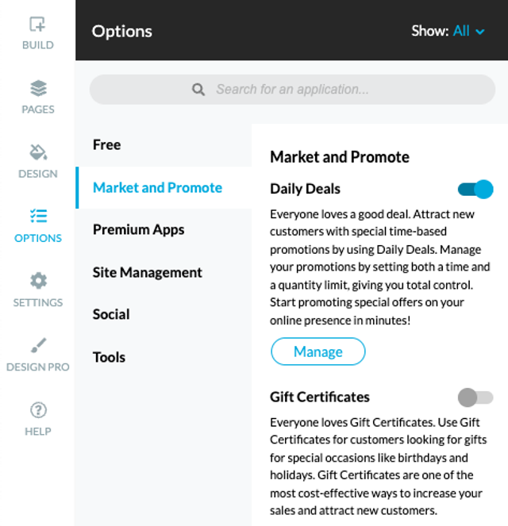This screenshot has width=508, height=526.
Task: Select the Free category
Action: pyautogui.click(x=164, y=145)
